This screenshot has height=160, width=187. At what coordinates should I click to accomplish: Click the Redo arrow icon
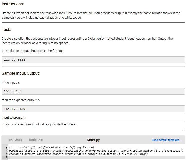click(41, 140)
